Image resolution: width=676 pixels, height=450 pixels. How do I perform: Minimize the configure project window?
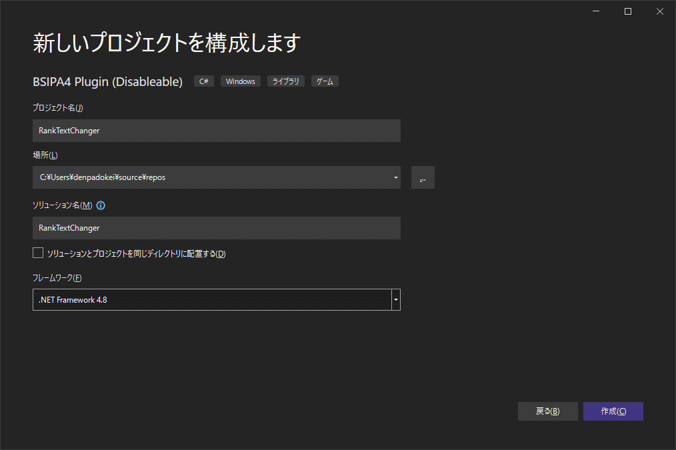pos(596,11)
